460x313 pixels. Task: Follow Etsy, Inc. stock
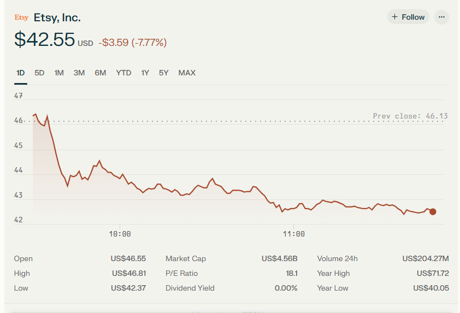(x=408, y=17)
